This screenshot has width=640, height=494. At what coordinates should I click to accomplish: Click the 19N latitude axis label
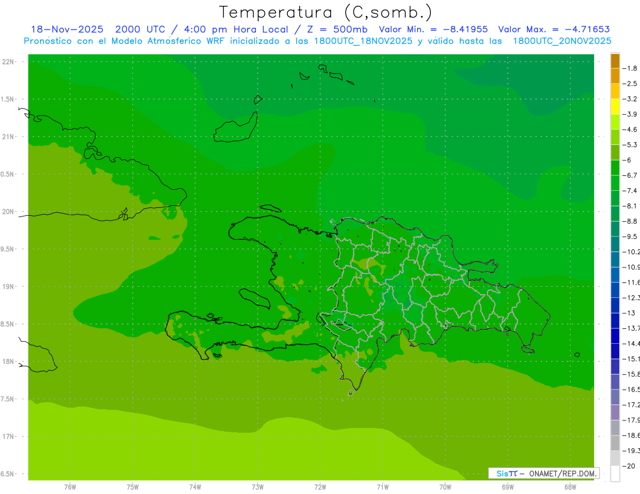[x=8, y=286]
